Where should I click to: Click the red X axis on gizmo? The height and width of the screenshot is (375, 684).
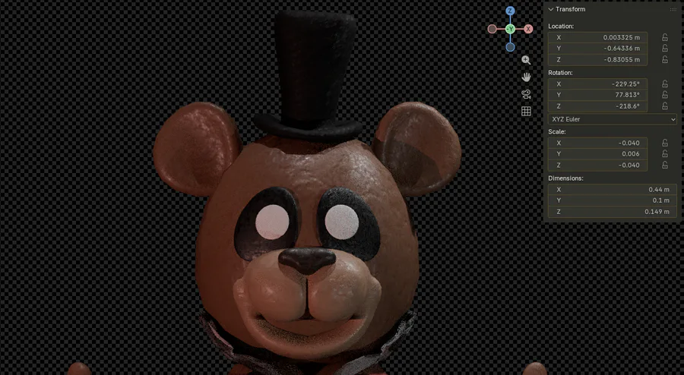pyautogui.click(x=528, y=29)
